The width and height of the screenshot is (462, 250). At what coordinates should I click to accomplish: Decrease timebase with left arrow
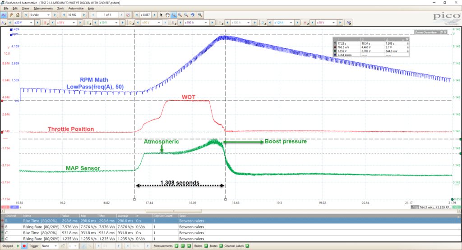(x=26, y=15)
